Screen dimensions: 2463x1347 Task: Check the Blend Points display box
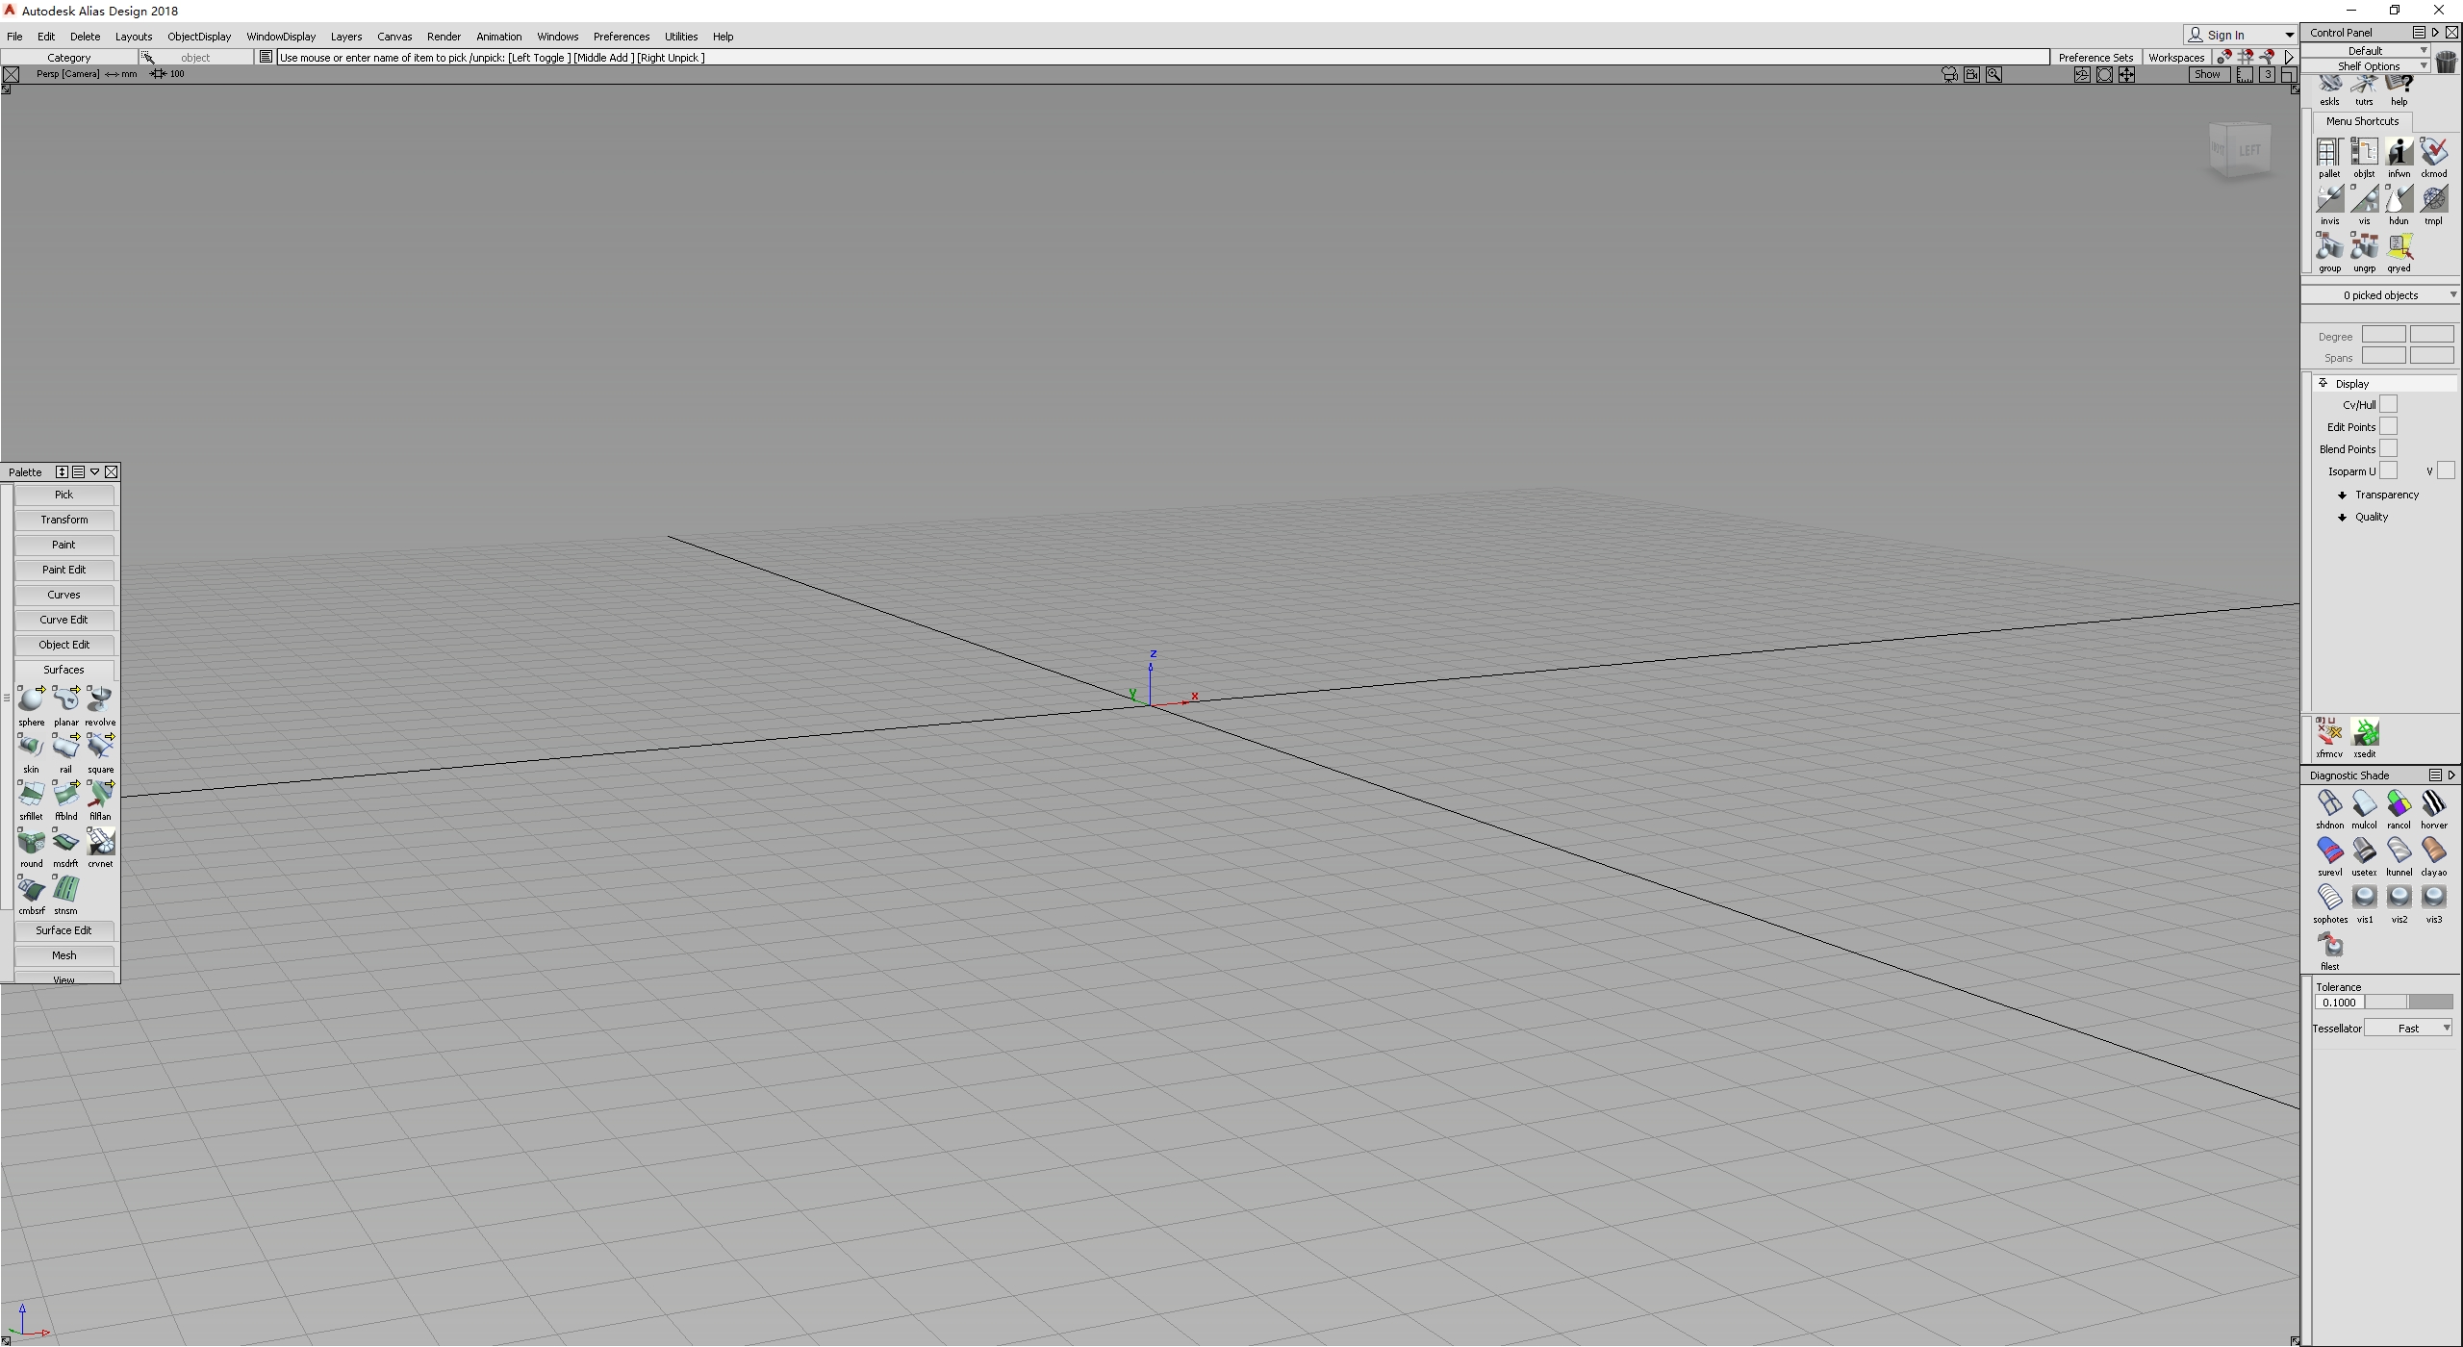pos(2388,449)
